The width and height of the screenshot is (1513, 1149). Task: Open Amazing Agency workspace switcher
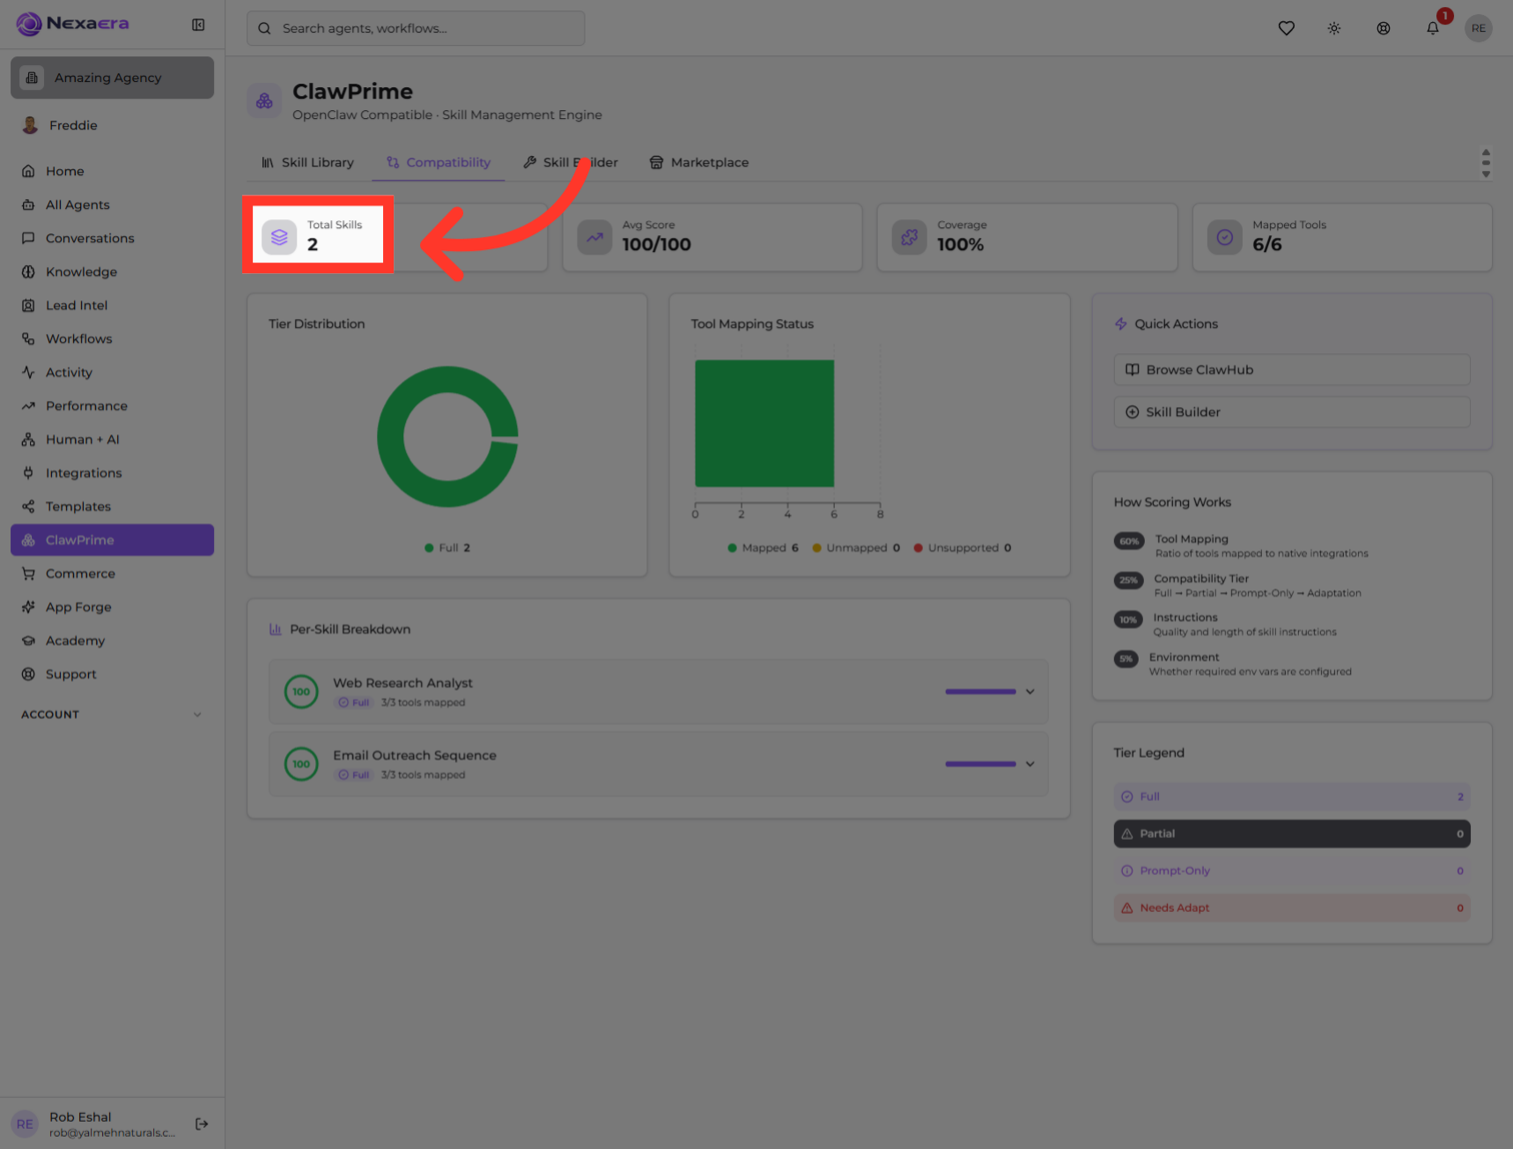(112, 78)
